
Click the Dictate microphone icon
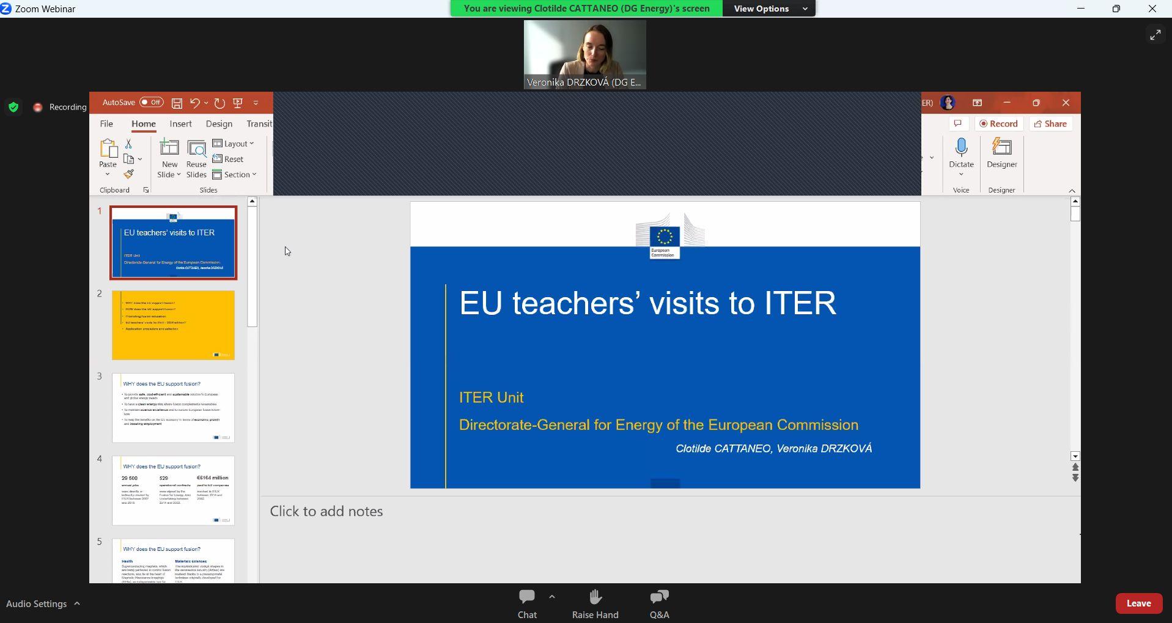(x=961, y=147)
